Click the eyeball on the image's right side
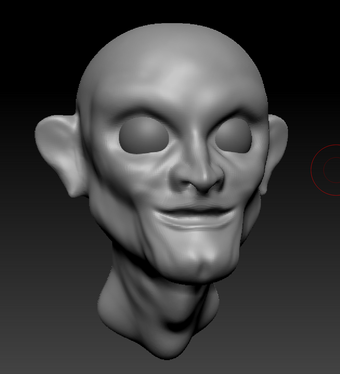This screenshot has width=340, height=374. (233, 136)
